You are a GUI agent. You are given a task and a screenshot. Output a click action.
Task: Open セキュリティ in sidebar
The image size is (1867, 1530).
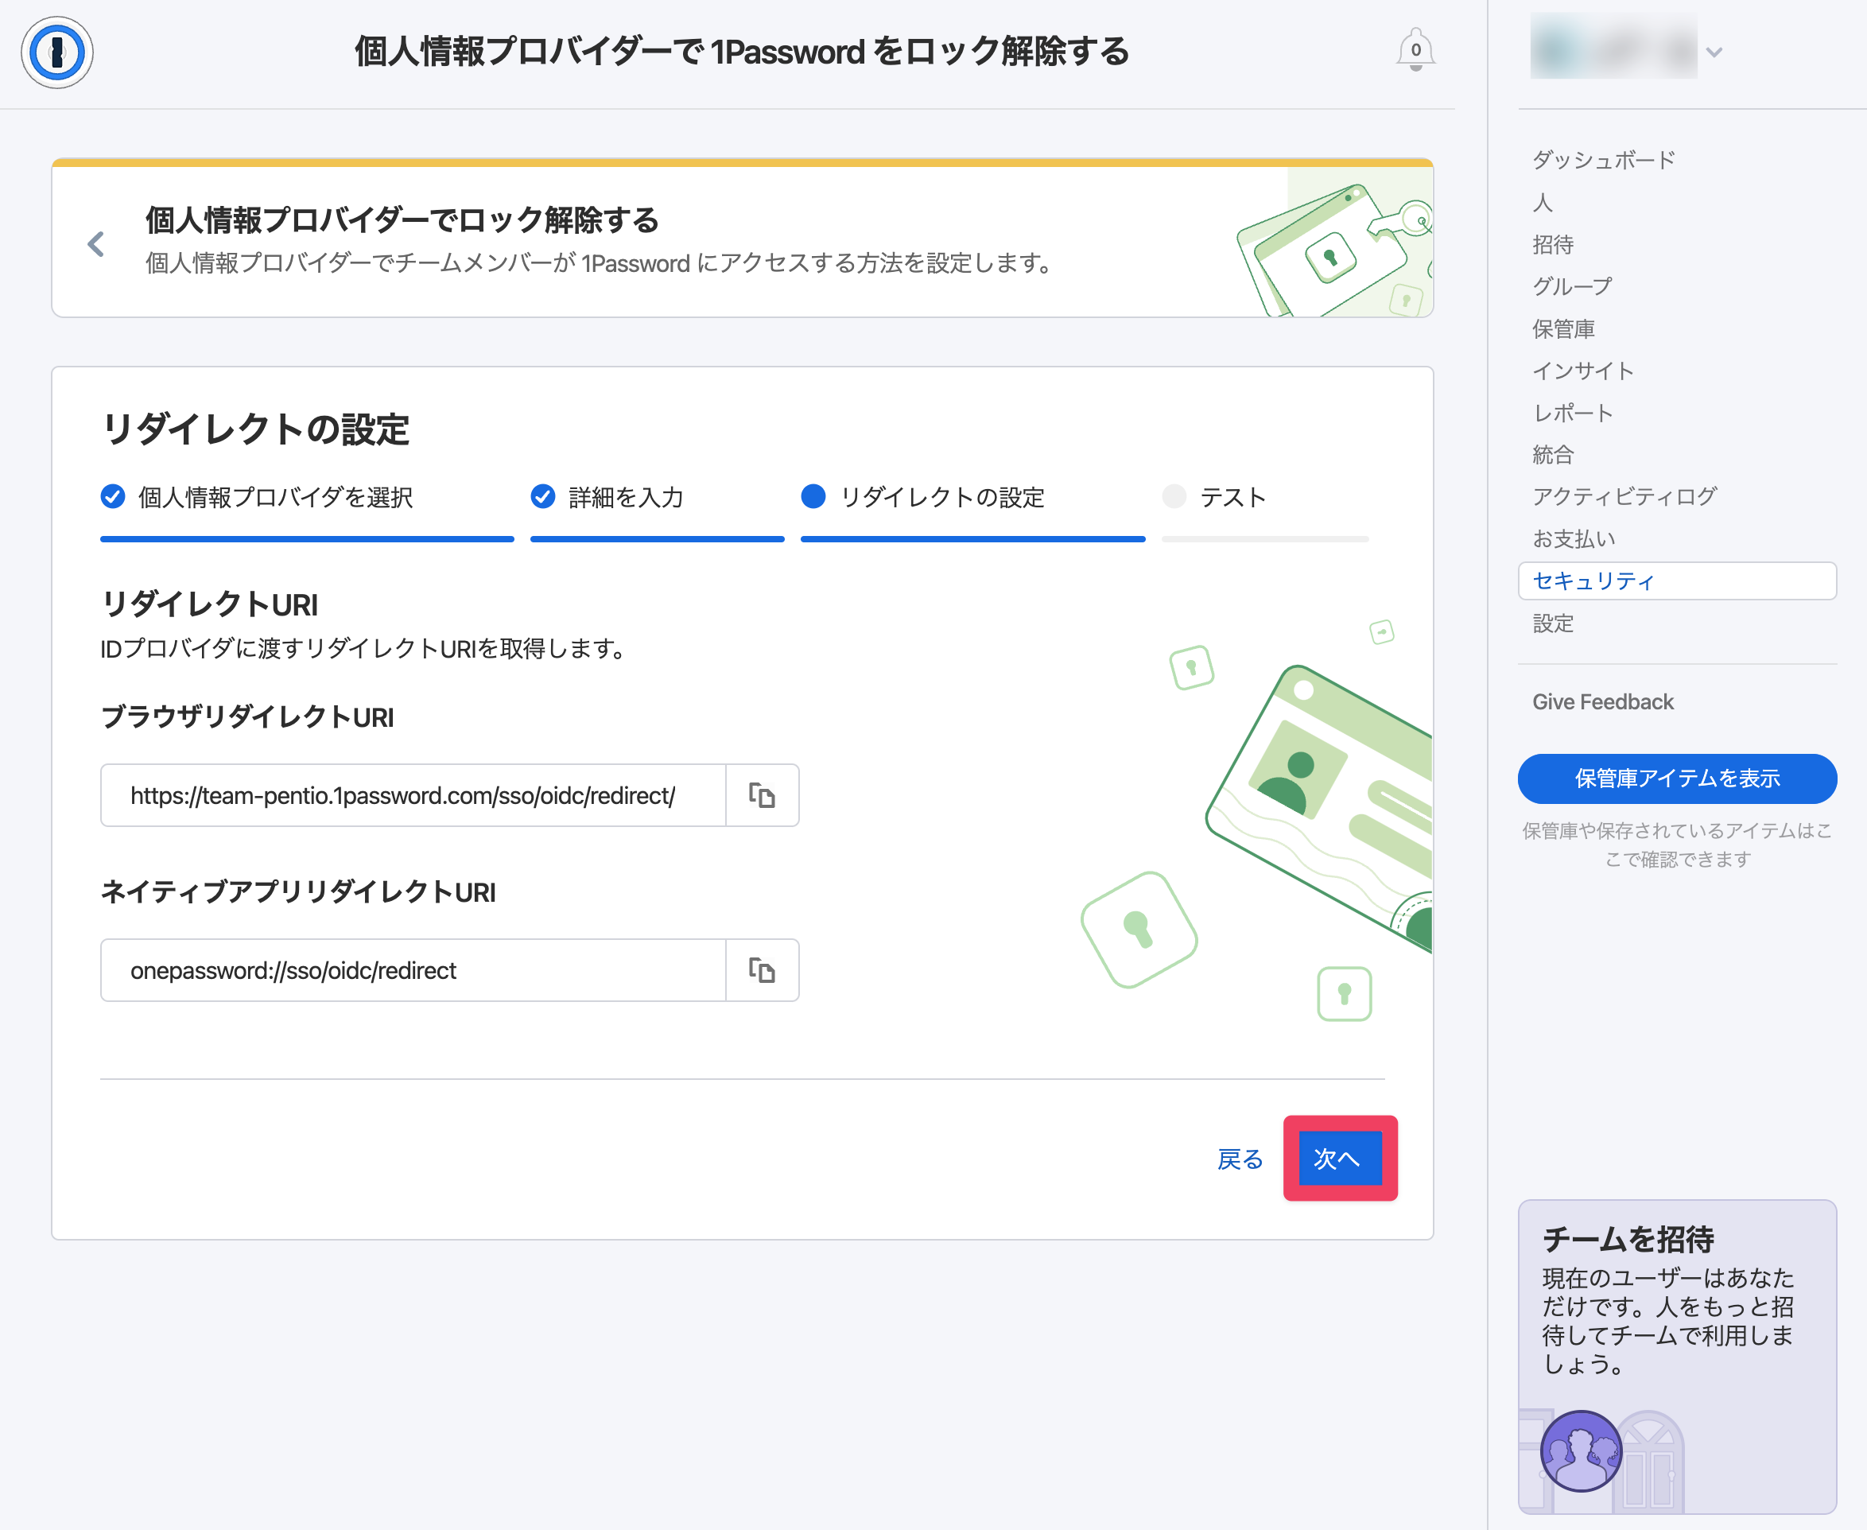tap(1677, 581)
